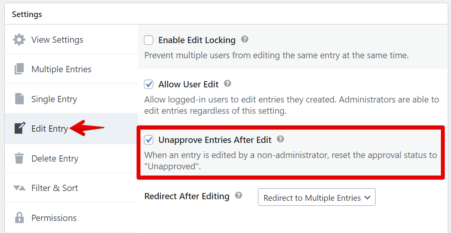
Task: Click the Delete Entry trash icon
Action: pyautogui.click(x=19, y=158)
